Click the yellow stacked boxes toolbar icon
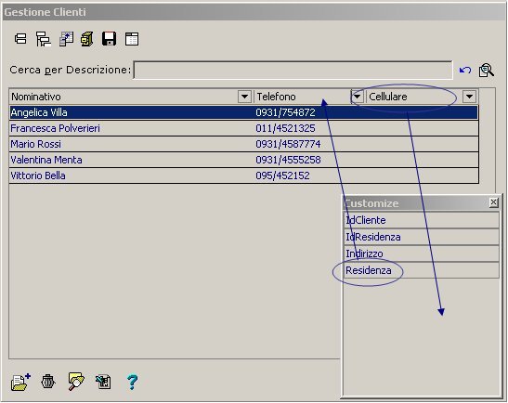This screenshot has height=403, width=508. (86, 39)
